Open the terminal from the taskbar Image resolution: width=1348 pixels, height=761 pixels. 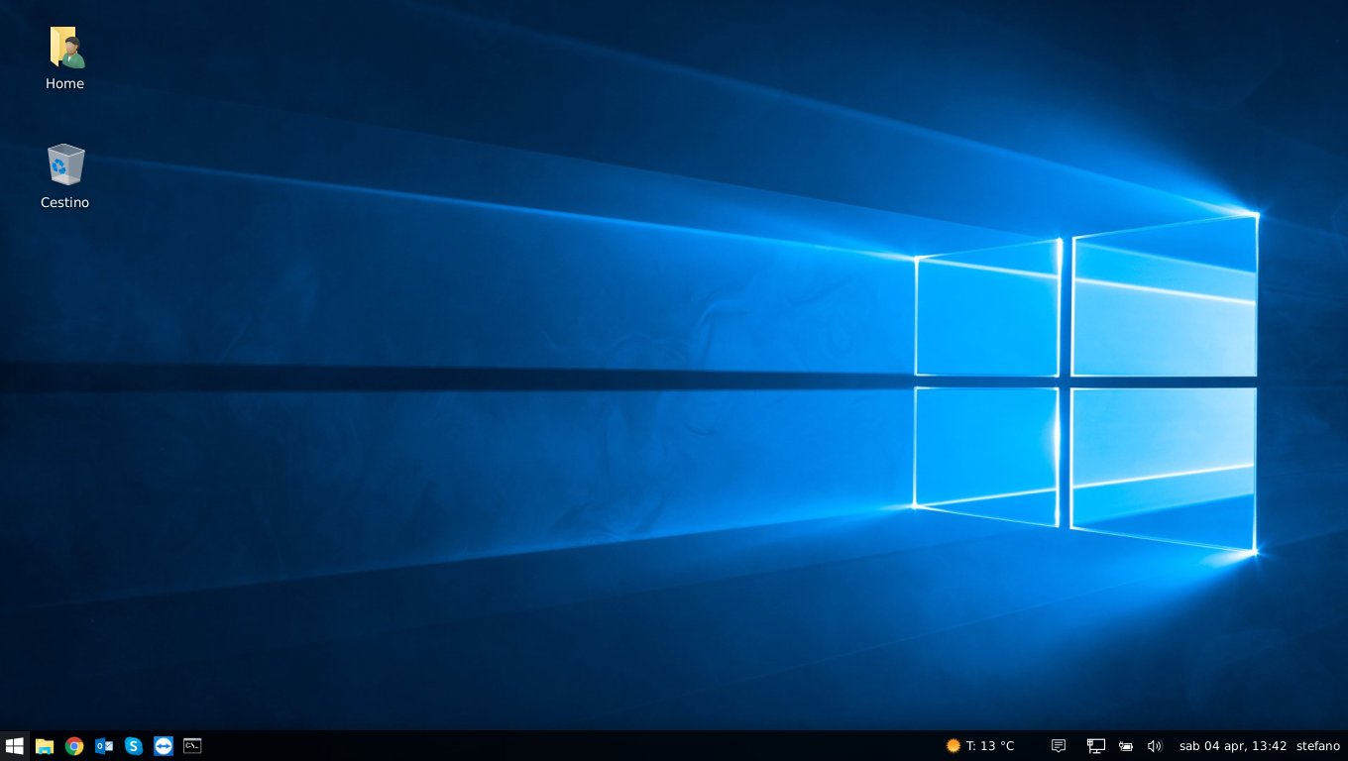click(x=192, y=746)
